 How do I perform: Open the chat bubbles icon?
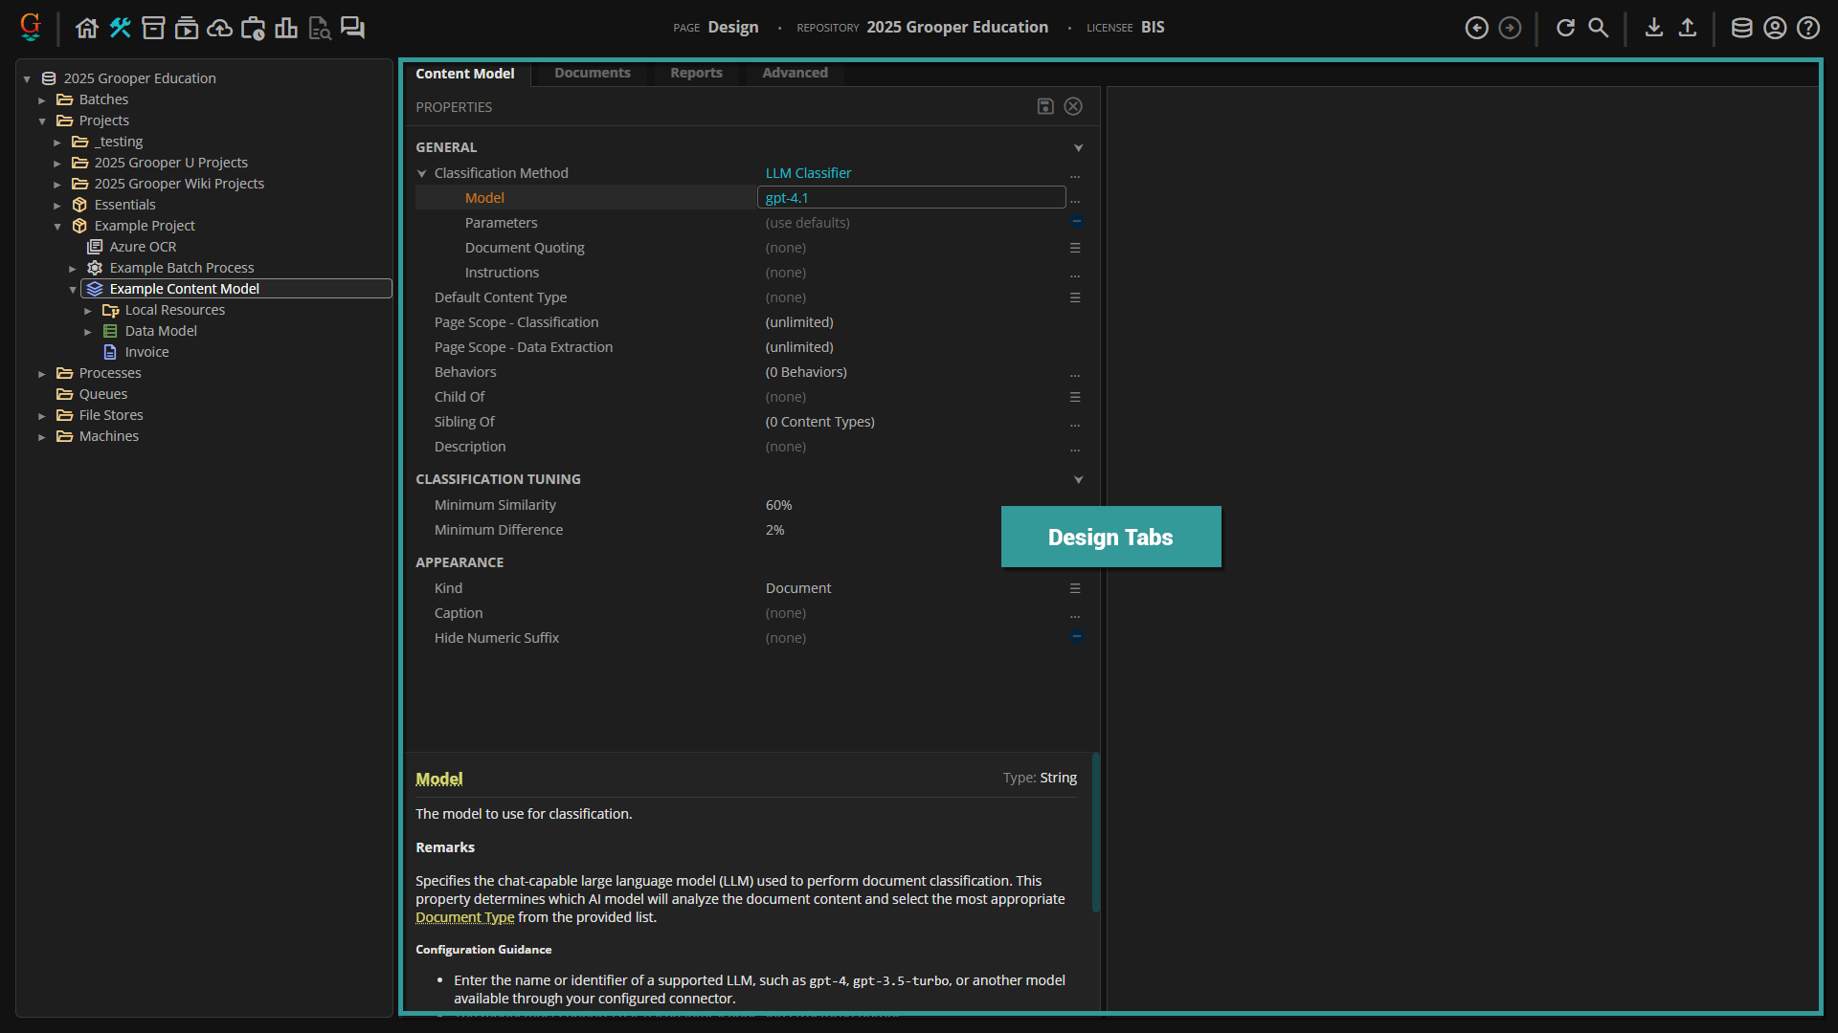[x=352, y=28]
